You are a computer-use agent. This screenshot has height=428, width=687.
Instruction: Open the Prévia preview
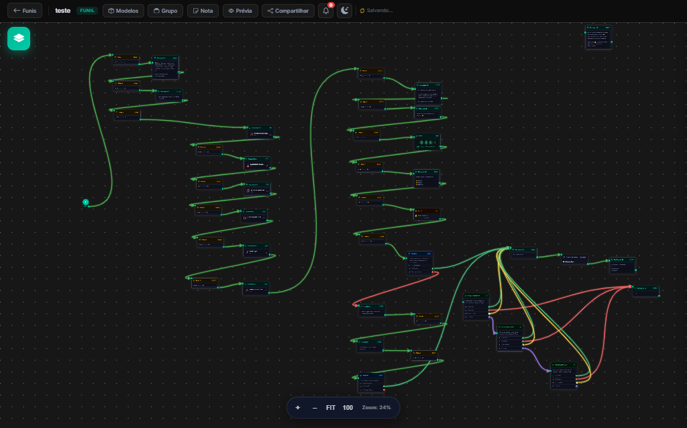(240, 11)
